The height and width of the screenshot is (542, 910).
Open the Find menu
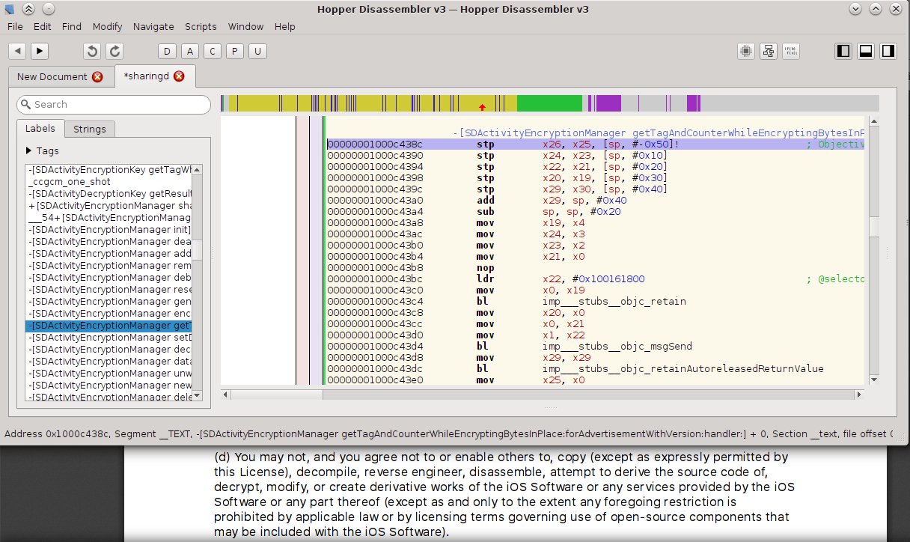click(x=72, y=26)
